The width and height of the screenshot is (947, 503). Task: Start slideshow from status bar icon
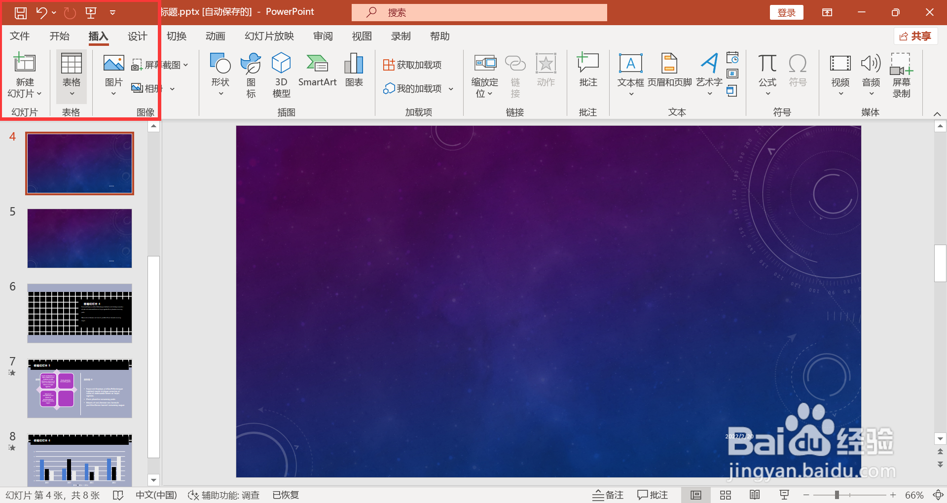[784, 495]
